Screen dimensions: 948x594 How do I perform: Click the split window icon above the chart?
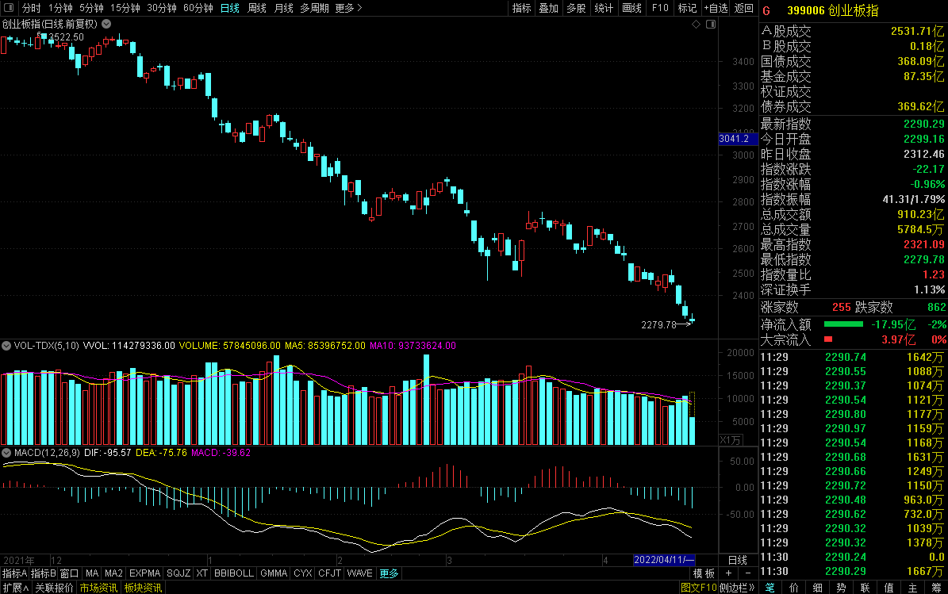click(711, 24)
